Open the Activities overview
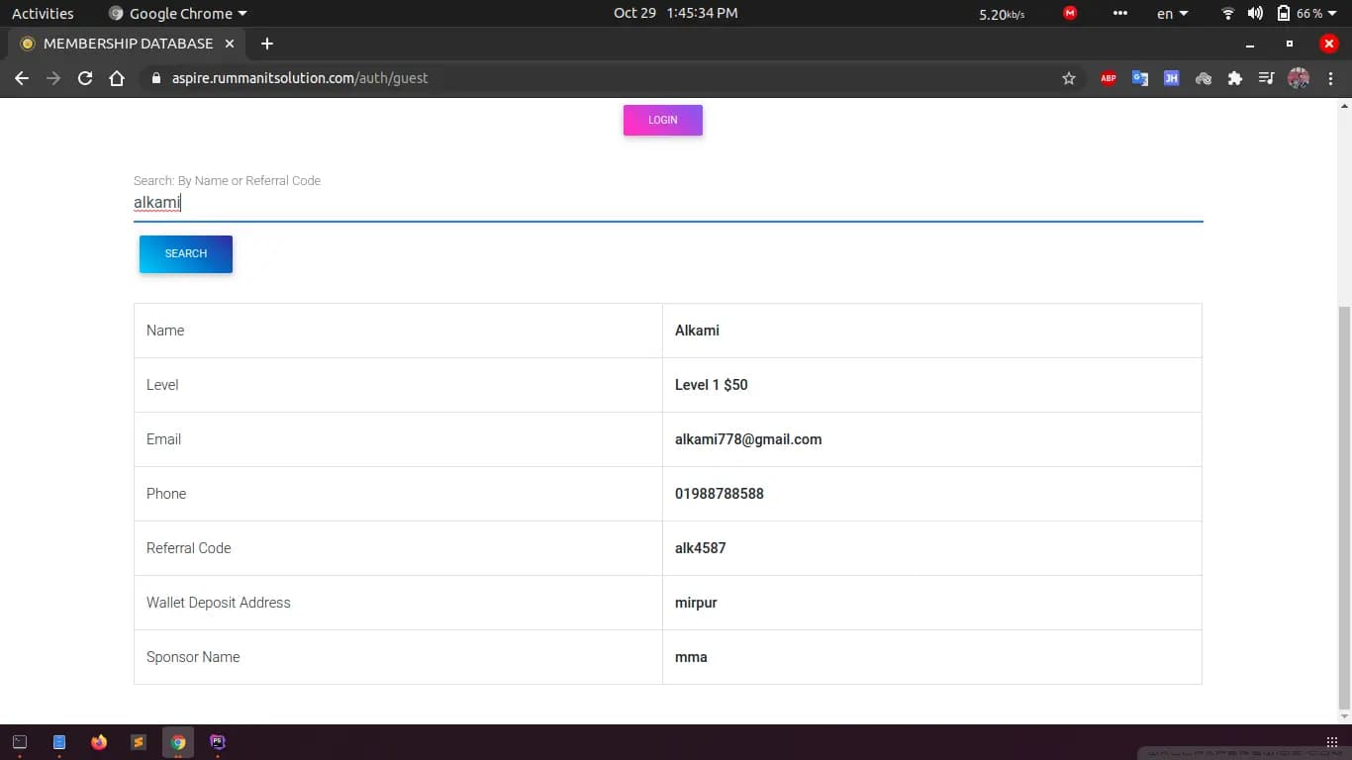Viewport: 1352px width, 760px height. click(x=43, y=13)
